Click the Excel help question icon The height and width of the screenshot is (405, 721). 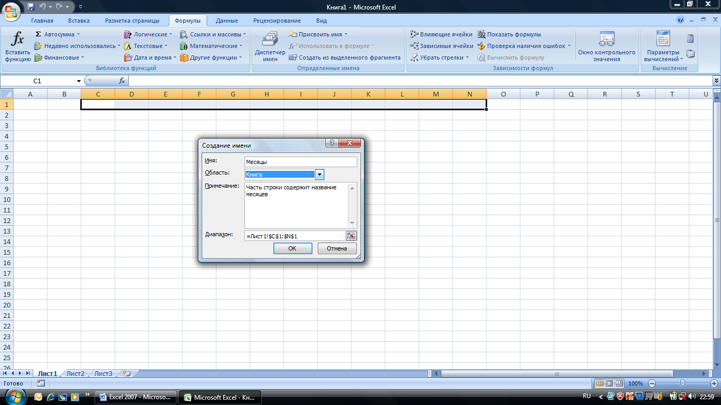(x=680, y=20)
